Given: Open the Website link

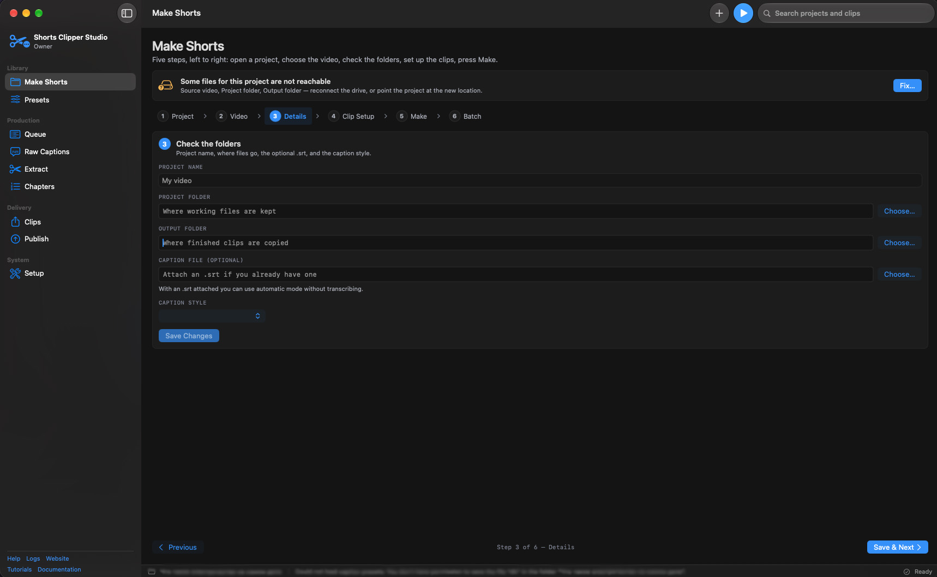Looking at the screenshot, I should [x=57, y=558].
